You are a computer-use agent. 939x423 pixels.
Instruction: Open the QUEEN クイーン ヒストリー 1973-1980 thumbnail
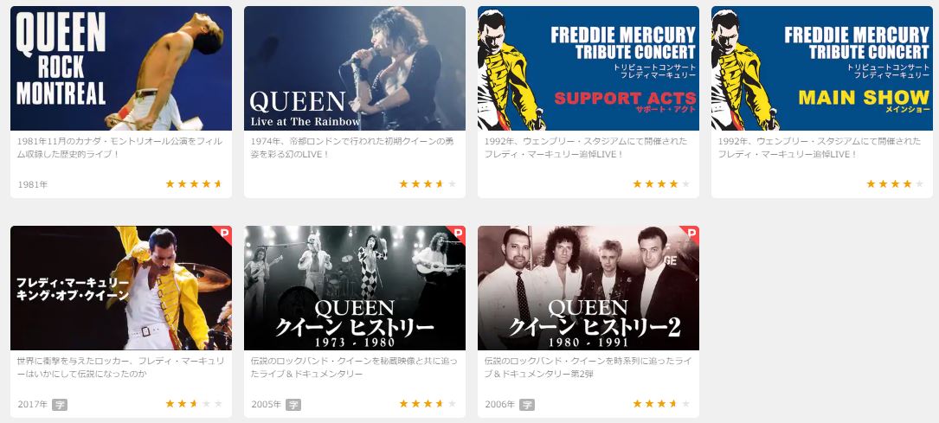click(x=355, y=288)
